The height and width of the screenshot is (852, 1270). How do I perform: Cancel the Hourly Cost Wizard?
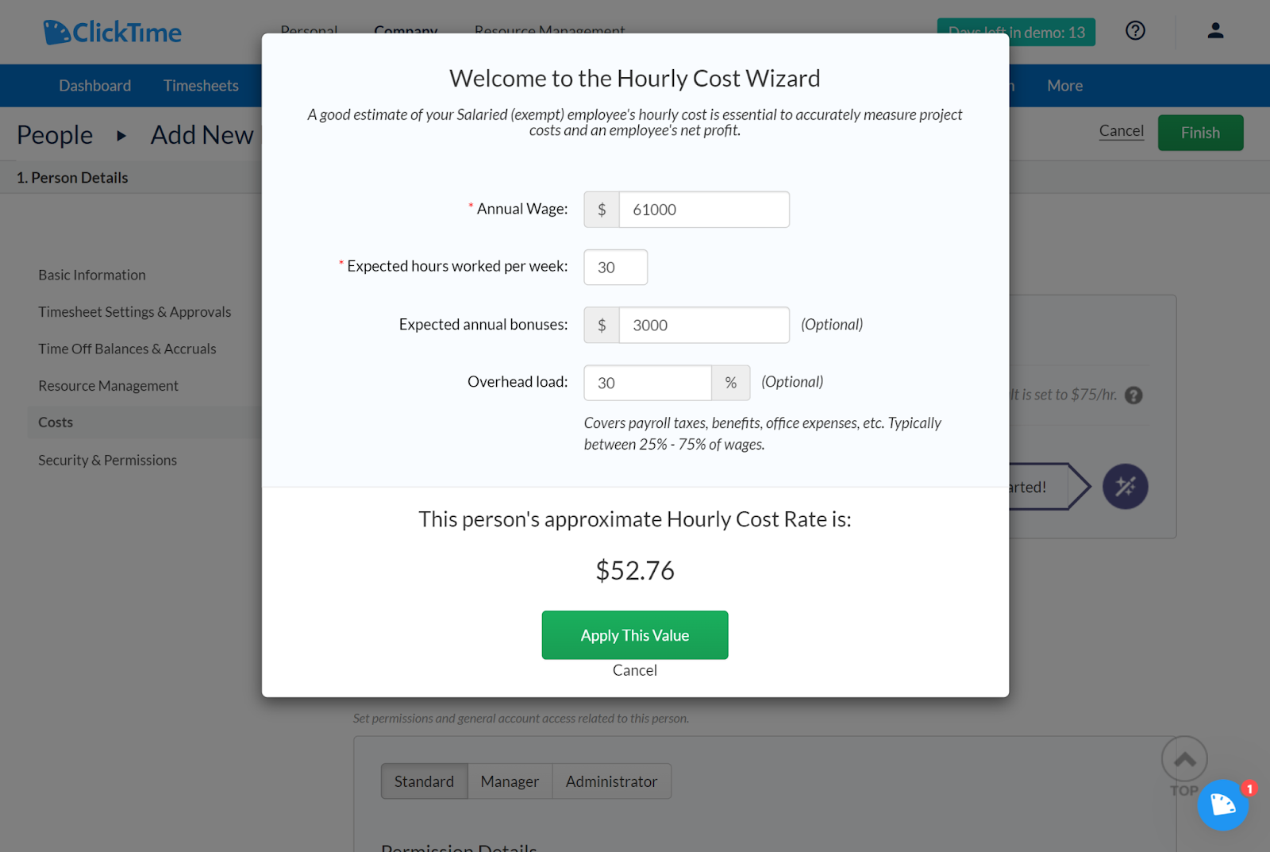point(634,669)
